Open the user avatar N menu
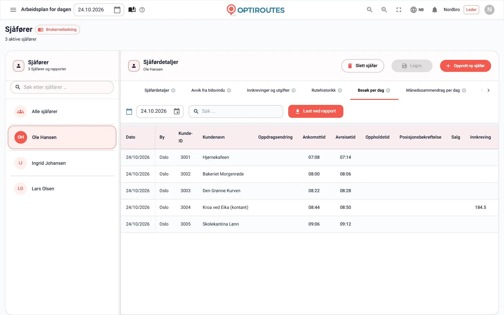 point(490,10)
